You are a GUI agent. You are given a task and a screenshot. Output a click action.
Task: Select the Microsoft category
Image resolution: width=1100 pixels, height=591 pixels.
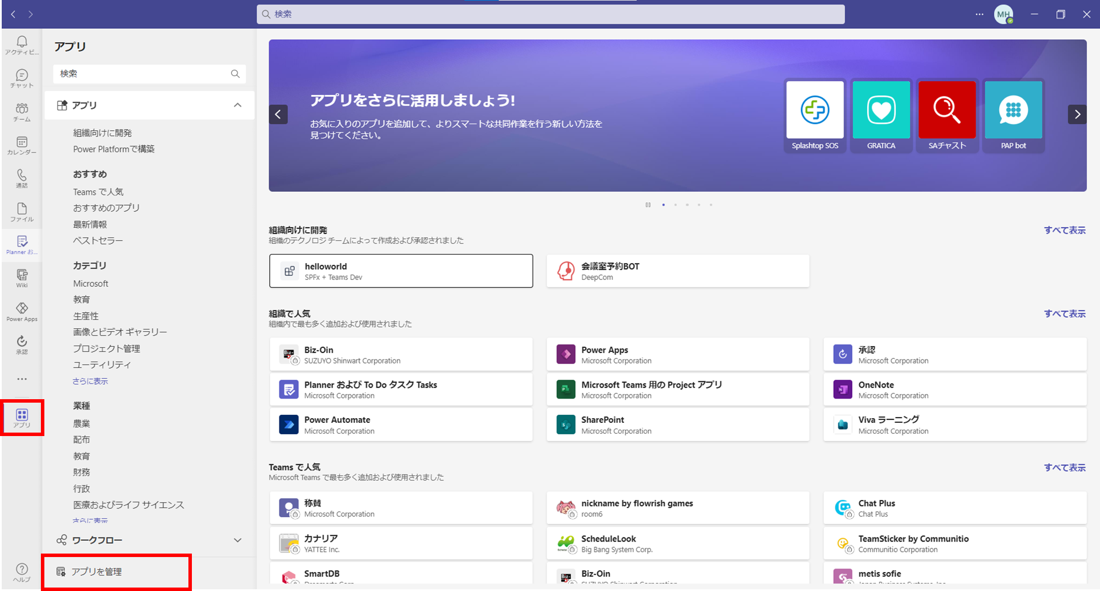click(x=90, y=283)
